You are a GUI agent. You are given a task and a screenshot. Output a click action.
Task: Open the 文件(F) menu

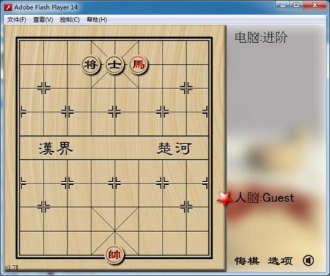pyautogui.click(x=17, y=20)
